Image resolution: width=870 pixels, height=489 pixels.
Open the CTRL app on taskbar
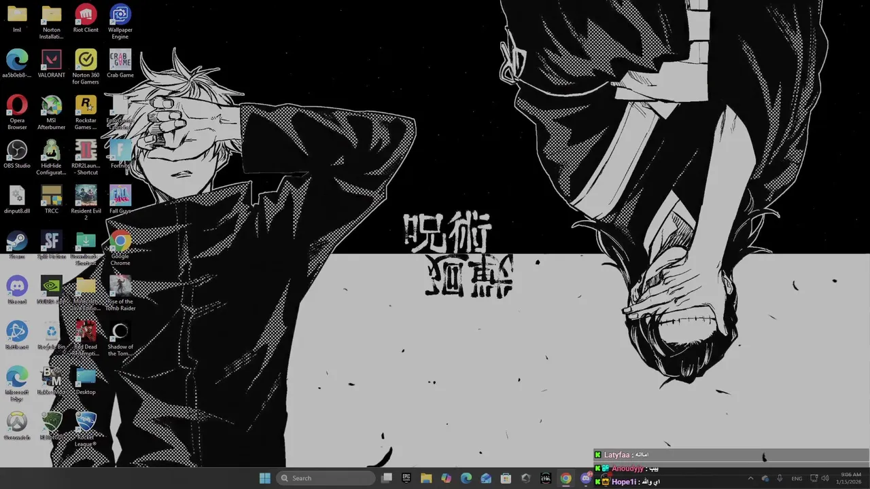[x=546, y=478]
